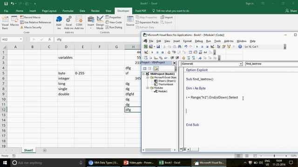Switch to the Home ribbon tab
The image size is (298, 167).
(20, 11)
